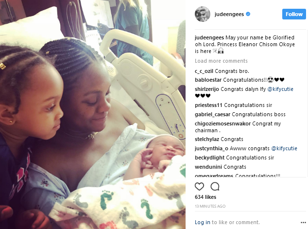Viewport: 308px width, 229px height.
Task: Open judeengees username in header
Action: point(229,14)
